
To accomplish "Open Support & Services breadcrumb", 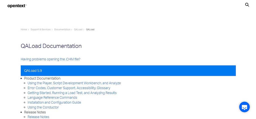I will click(41, 29).
